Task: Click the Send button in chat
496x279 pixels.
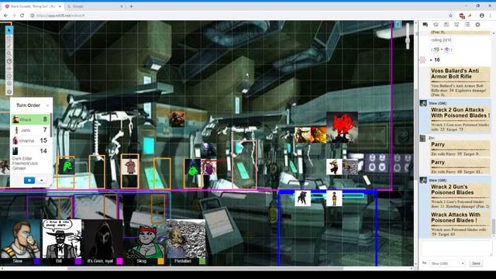Action: click(476, 263)
